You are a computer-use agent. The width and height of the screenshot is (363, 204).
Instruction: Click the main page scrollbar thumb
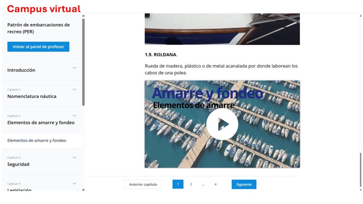(x=360, y=170)
